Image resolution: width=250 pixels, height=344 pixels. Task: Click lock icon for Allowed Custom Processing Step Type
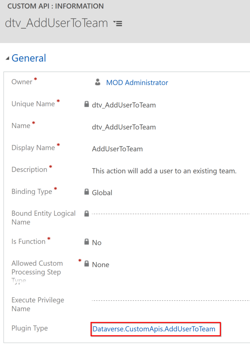(87, 264)
